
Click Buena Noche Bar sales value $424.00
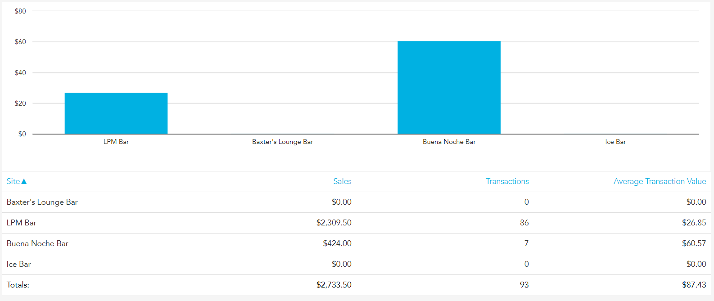(337, 243)
